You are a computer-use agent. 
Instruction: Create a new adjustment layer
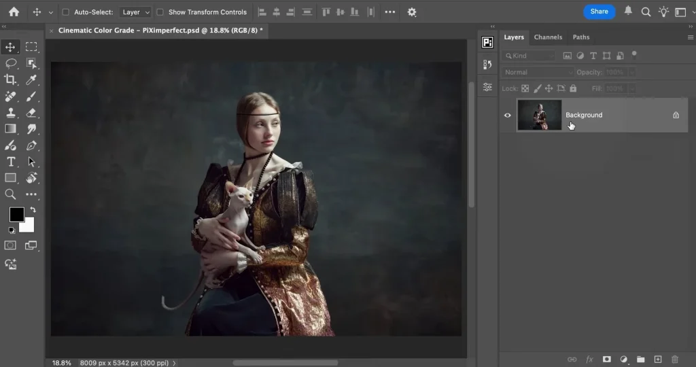pyautogui.click(x=624, y=359)
